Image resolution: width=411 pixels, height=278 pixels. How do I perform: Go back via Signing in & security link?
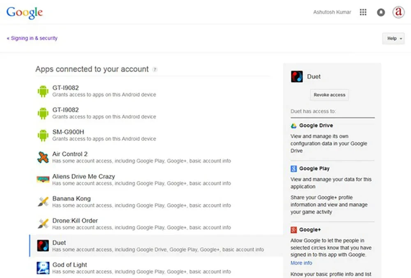tap(32, 38)
